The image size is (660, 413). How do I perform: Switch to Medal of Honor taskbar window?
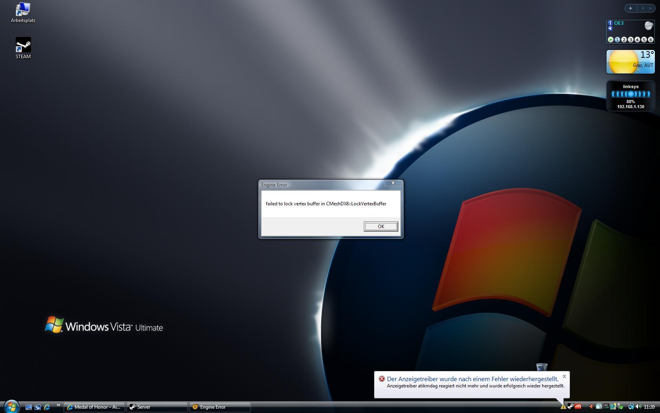point(94,407)
